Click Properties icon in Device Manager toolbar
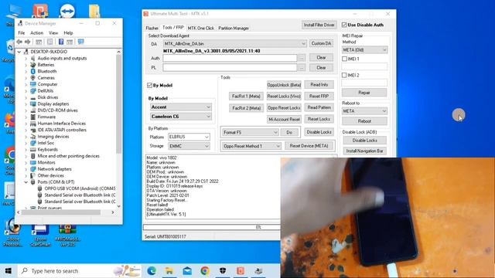 (49, 42)
